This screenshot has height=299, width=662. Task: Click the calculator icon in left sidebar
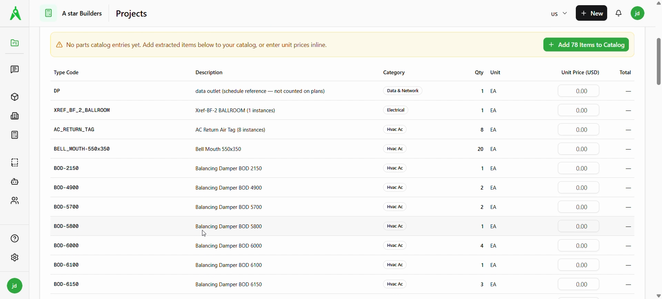pyautogui.click(x=14, y=135)
